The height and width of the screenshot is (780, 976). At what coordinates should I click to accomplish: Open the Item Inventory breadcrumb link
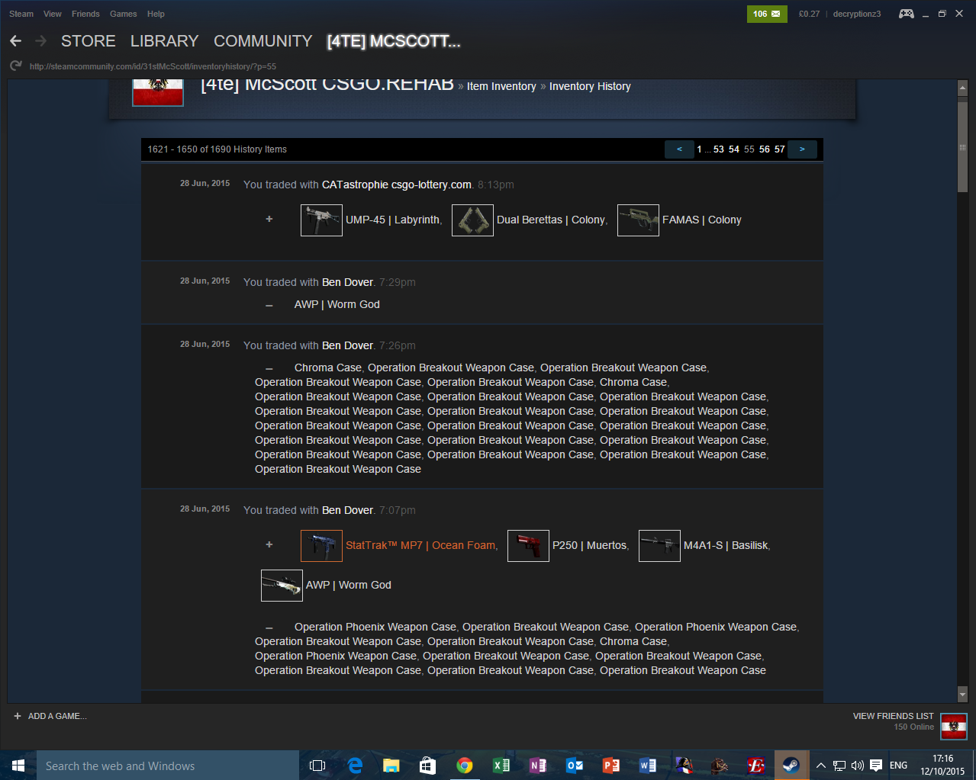pyautogui.click(x=501, y=87)
